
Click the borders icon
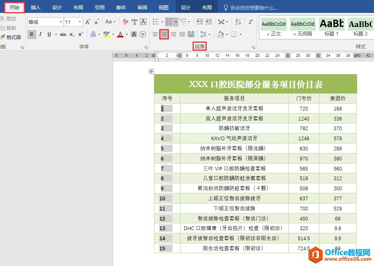point(234,34)
